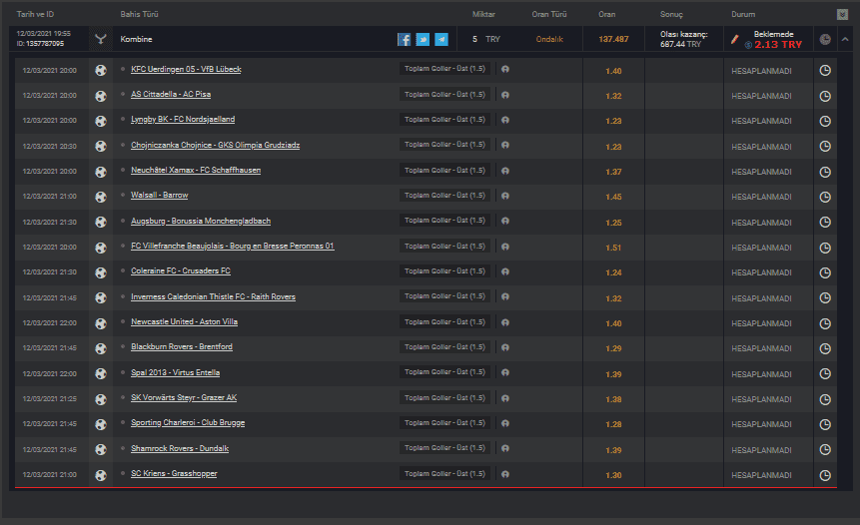The height and width of the screenshot is (525, 860).
Task: Click the soccer ball icon in Blackburn Rovers row
Action: tap(100, 348)
